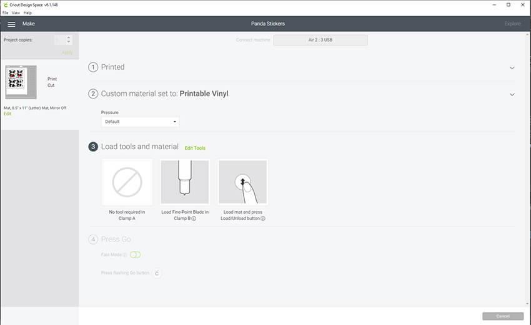Click the Load tools and material heading
Screen dimensions: 531x325
(139, 147)
